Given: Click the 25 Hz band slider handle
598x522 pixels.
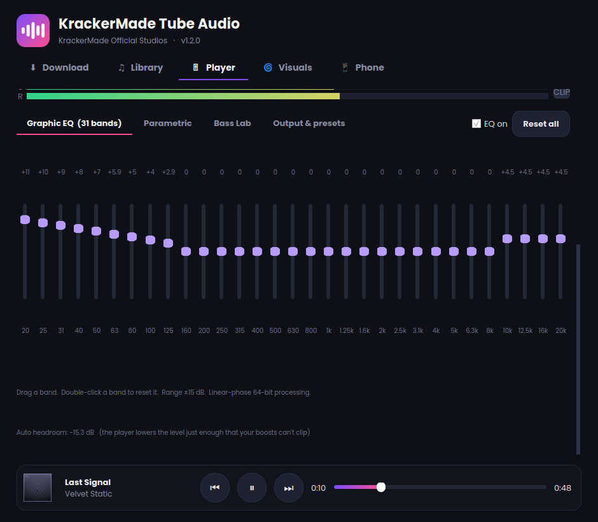Looking at the screenshot, I should [43, 222].
